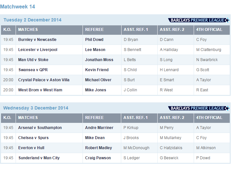Image resolution: width=233 pixels, height=169 pixels.
Task: Click the Wednesday 3 December 2014 heading
Action: [36, 108]
